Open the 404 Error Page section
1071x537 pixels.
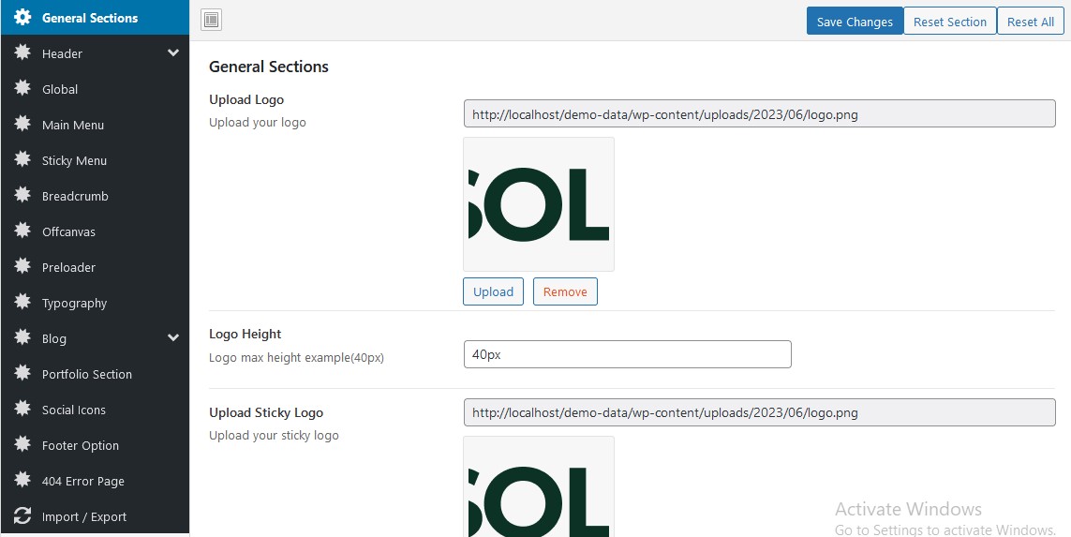(x=82, y=481)
